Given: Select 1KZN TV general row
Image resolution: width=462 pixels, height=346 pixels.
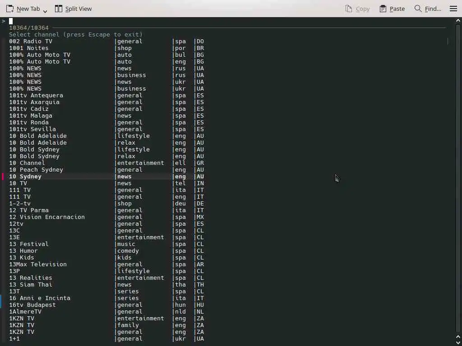Looking at the screenshot, I should pyautogui.click(x=106, y=332).
